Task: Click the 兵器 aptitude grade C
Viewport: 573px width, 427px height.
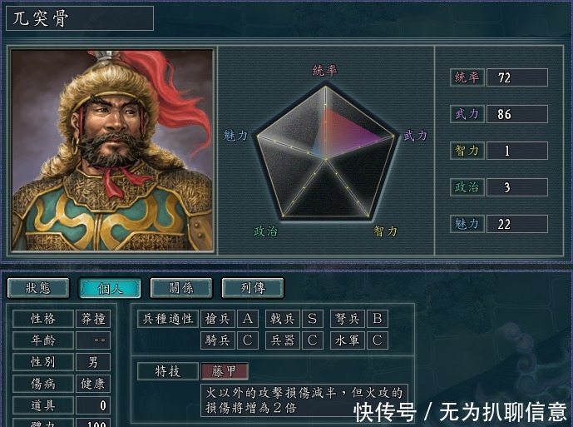Action: tap(312, 340)
